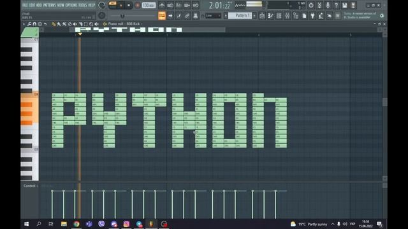Screen dimensions: 408x229
Task: Open piano roll tools wrench icon
Action: click(x=29, y=24)
